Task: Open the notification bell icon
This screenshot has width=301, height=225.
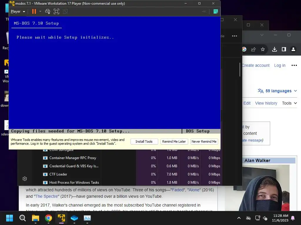Action: [x=293, y=218]
